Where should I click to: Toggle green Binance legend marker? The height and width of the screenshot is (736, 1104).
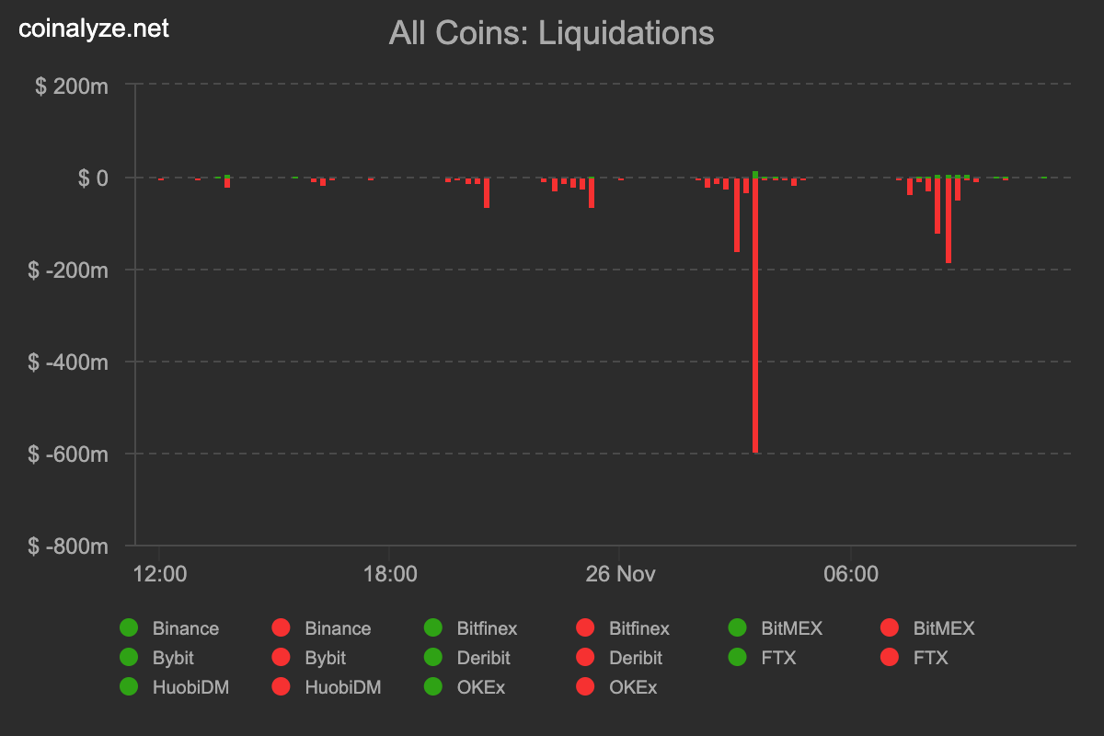129,628
